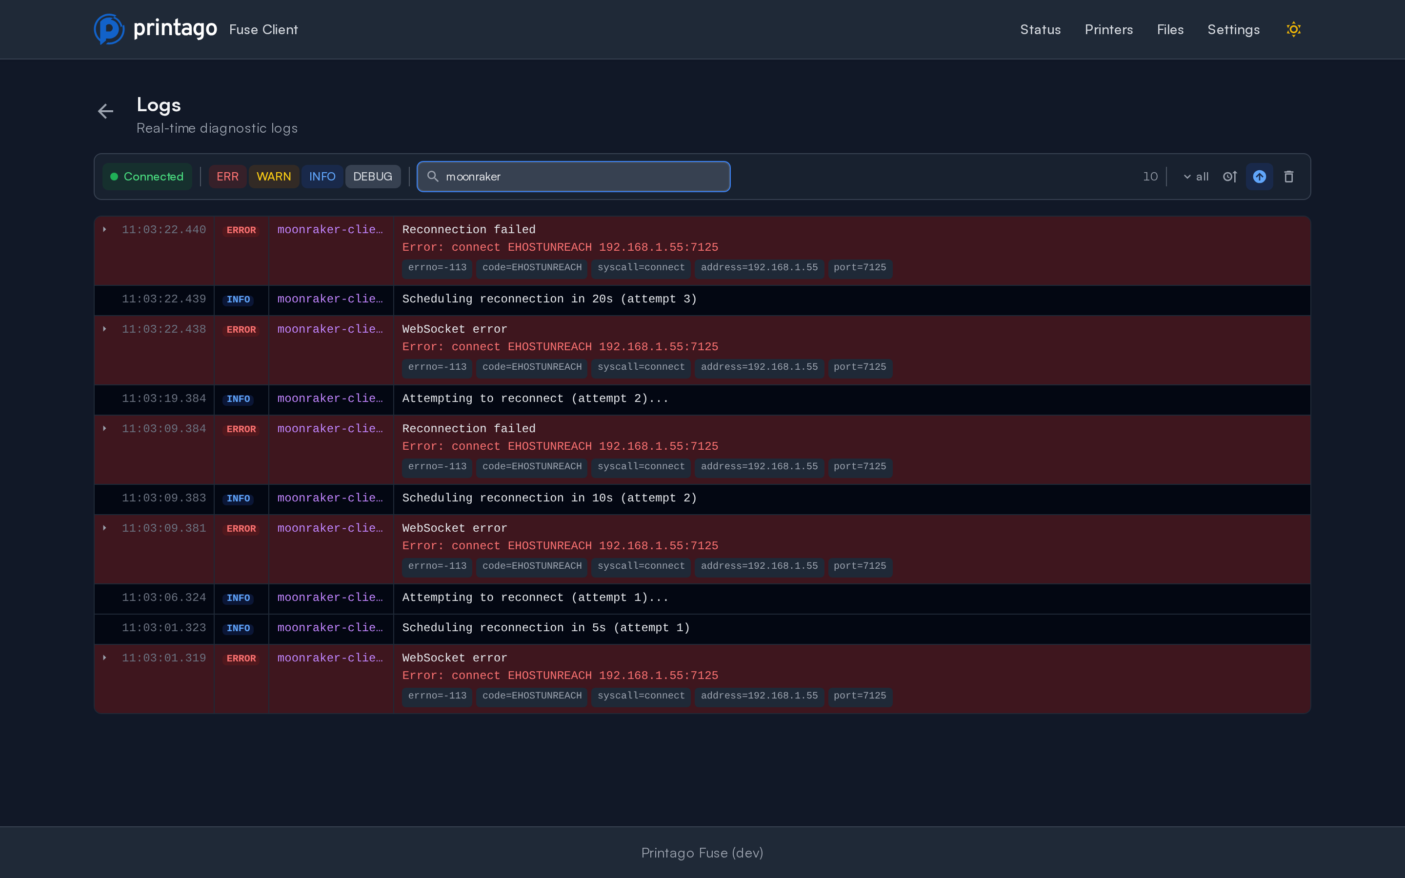Click 'WebSocket error' title at 11:03:01.319
The image size is (1405, 878).
[x=455, y=658]
